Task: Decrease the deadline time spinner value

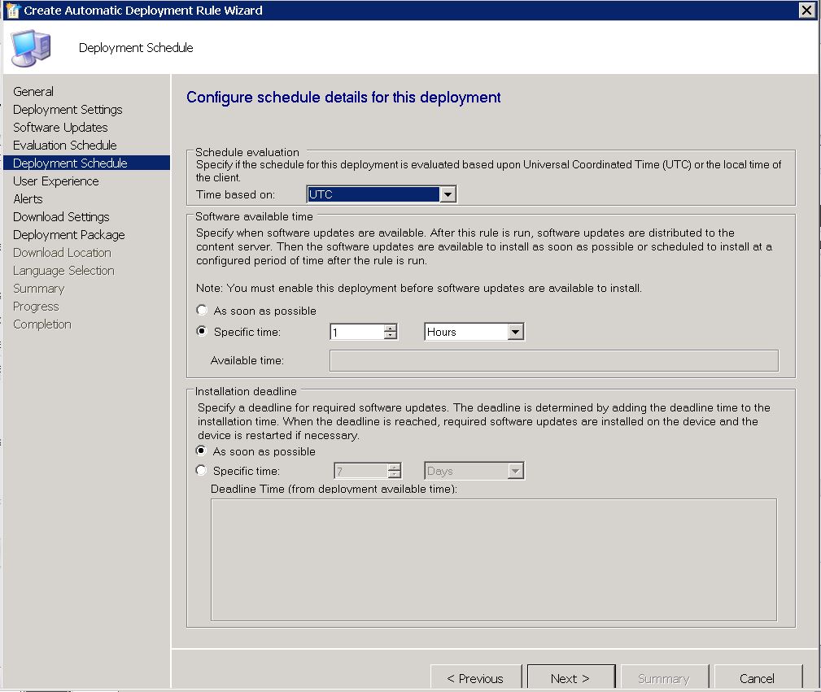Action: tap(395, 474)
